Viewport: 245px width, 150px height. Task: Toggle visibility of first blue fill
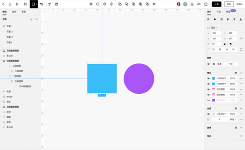(208, 78)
